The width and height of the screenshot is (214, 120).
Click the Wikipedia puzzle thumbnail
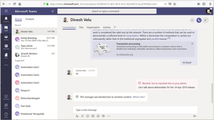(x=102, y=49)
